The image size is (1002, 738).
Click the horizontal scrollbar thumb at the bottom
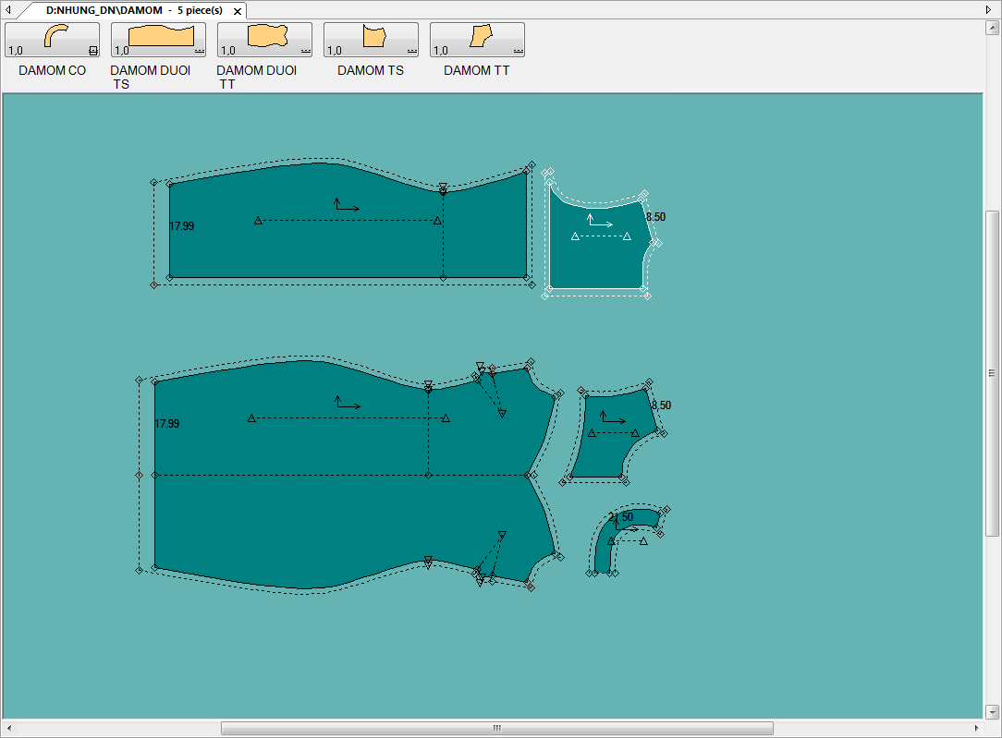(496, 729)
